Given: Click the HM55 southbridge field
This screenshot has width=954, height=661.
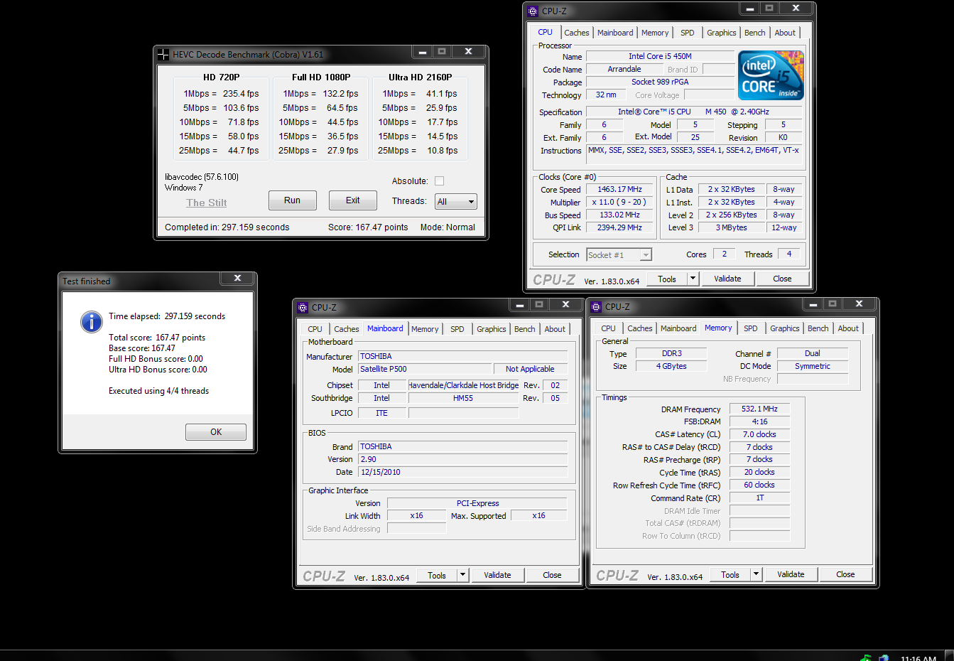Looking at the screenshot, I should click(x=463, y=398).
